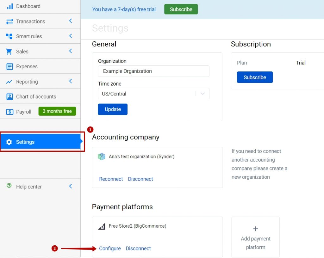
Task: Click the BigCommerce logo icon
Action: point(102,226)
